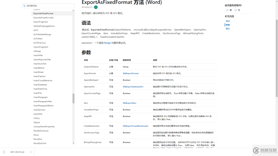Click the 2021-04-03.md file icon
This screenshot has width=278, height=156.
(4, 152)
